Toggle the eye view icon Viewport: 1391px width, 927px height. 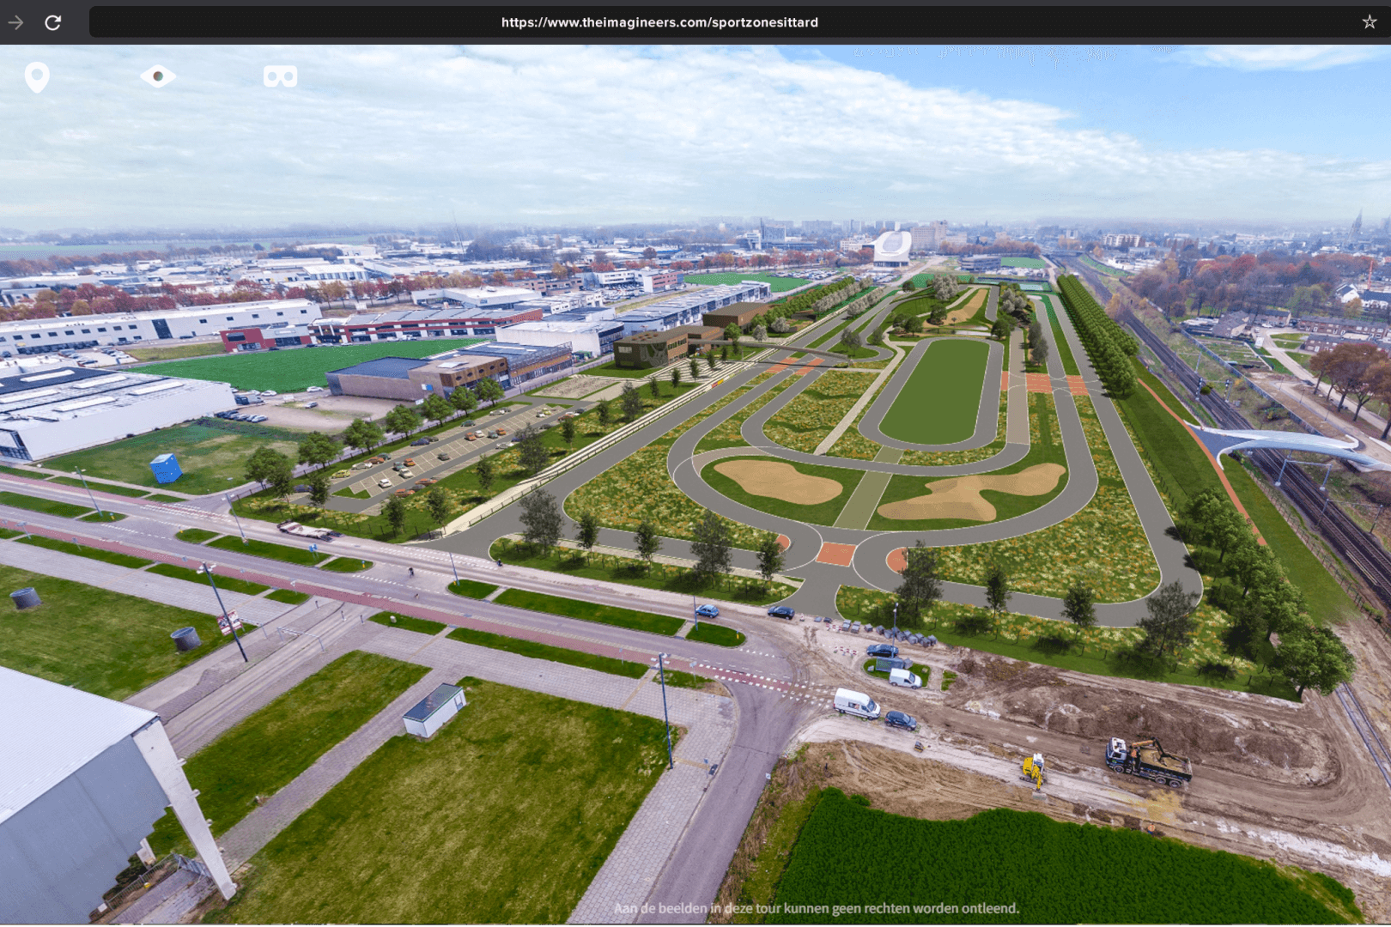click(x=158, y=76)
